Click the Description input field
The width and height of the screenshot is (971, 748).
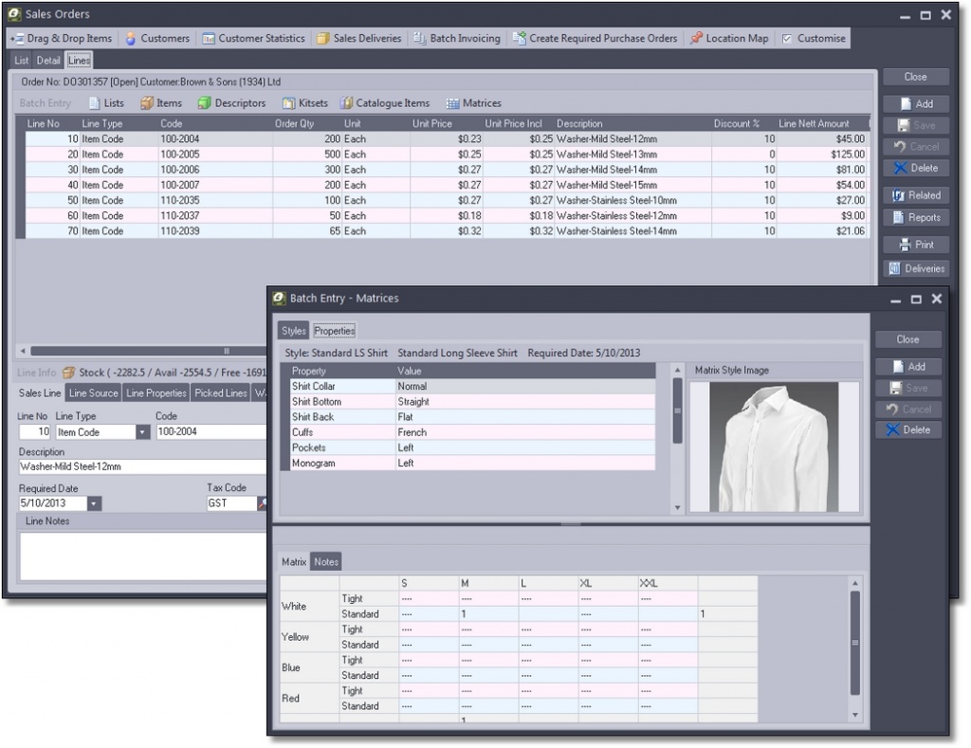(142, 467)
